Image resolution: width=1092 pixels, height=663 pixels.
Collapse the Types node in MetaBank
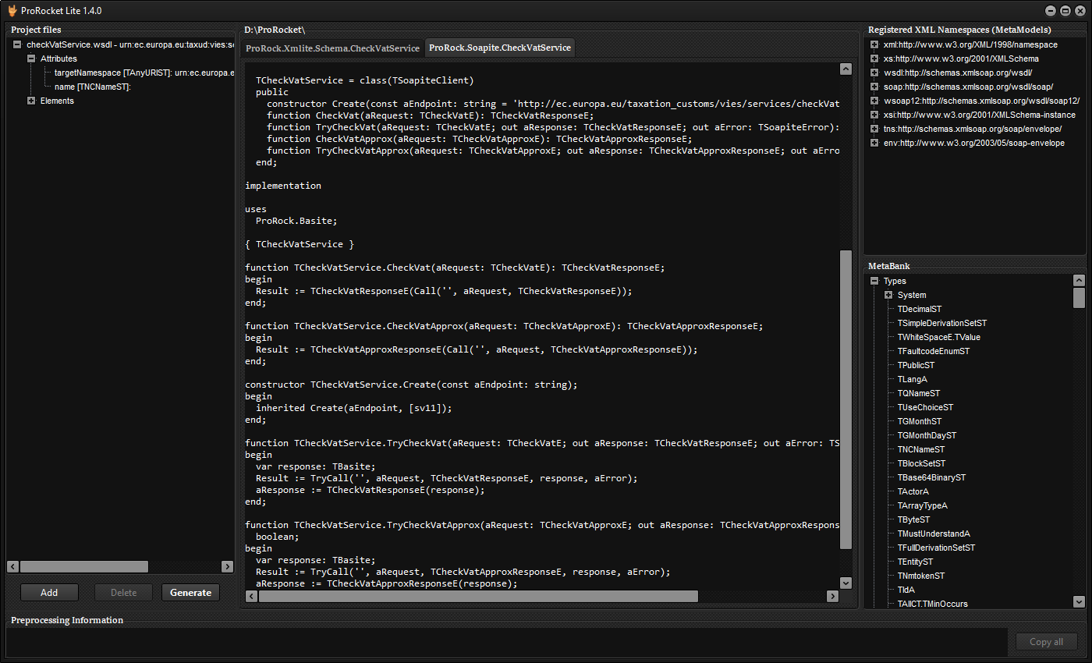pyautogui.click(x=874, y=281)
